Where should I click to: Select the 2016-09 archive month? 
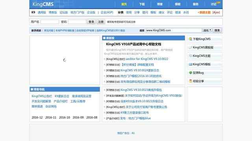(x=78, y=117)
